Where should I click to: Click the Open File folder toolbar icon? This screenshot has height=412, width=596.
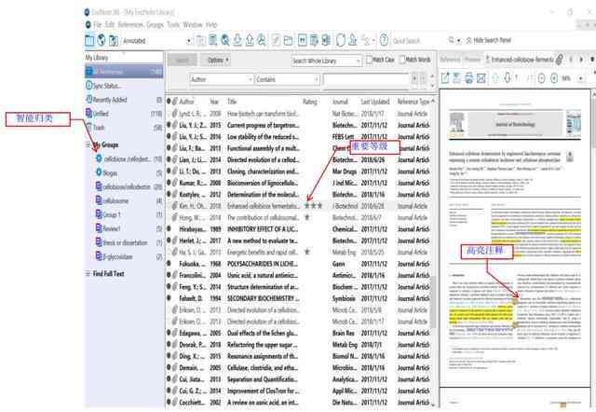click(288, 40)
